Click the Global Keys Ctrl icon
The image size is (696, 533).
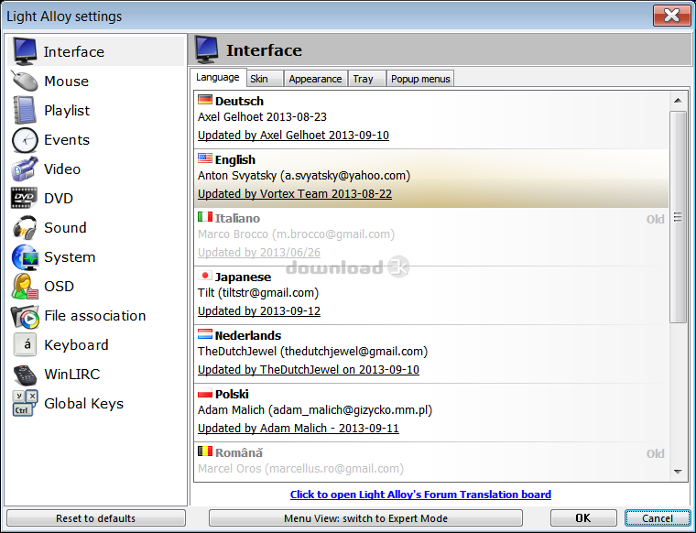click(26, 403)
